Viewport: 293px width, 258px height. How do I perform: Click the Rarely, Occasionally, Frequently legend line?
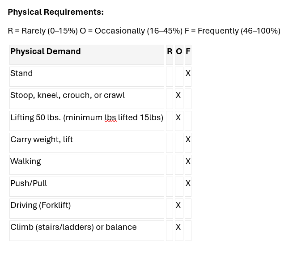(144, 31)
